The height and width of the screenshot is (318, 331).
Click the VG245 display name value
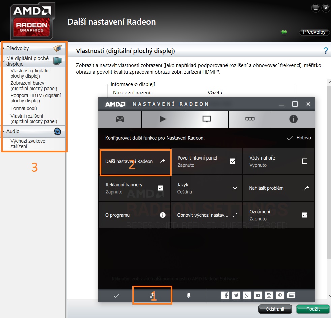[215, 93]
